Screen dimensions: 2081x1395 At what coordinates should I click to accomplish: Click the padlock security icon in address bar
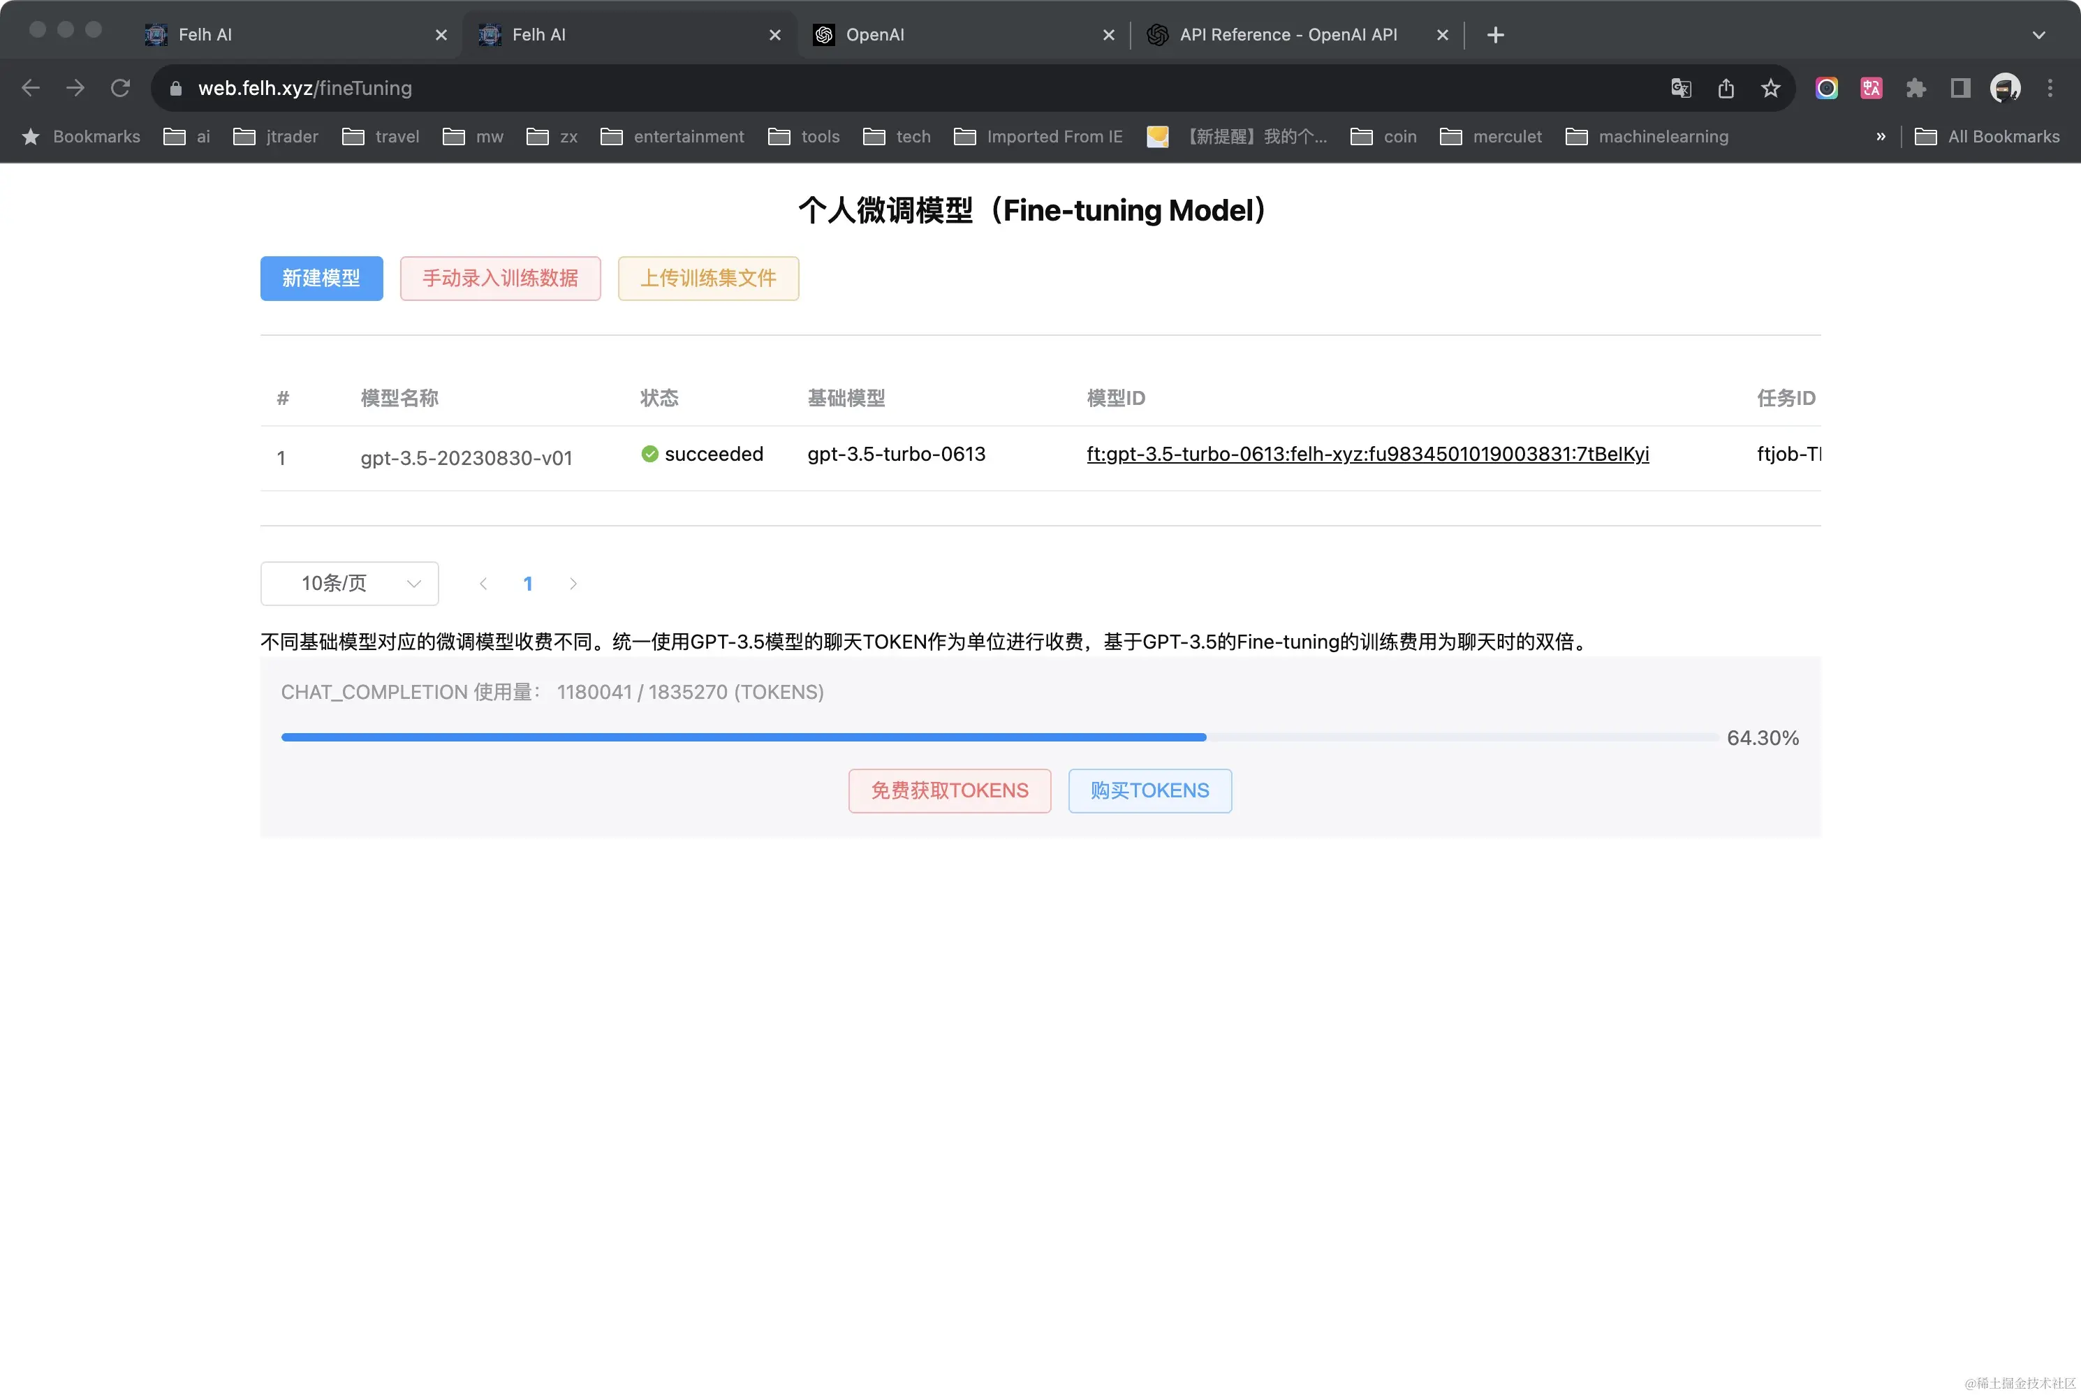pos(175,88)
